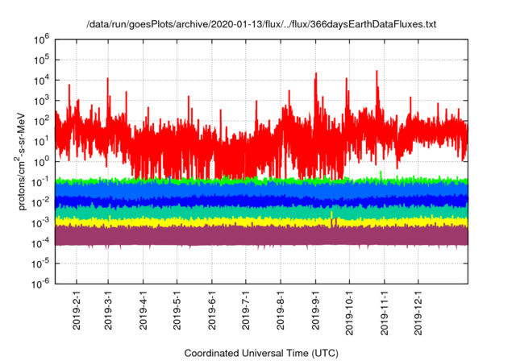Click the 10^6 y-axis tick label

point(41,39)
